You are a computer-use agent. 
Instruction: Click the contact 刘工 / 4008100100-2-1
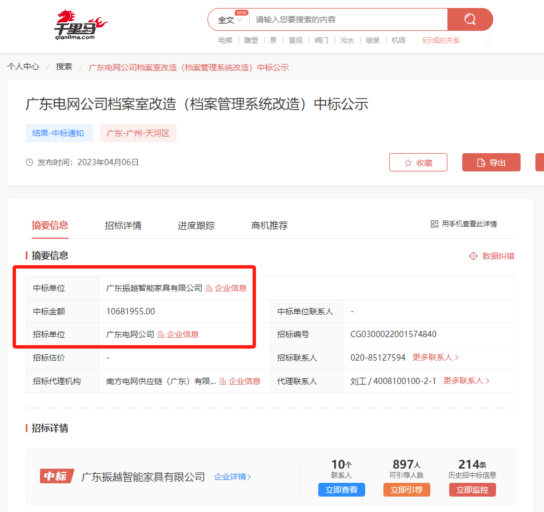pyautogui.click(x=393, y=381)
